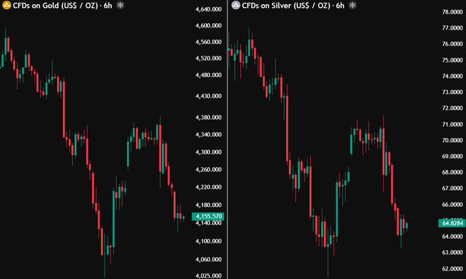
Task: Click the 71.0000 level on Silver price axis
Action: 452,124
